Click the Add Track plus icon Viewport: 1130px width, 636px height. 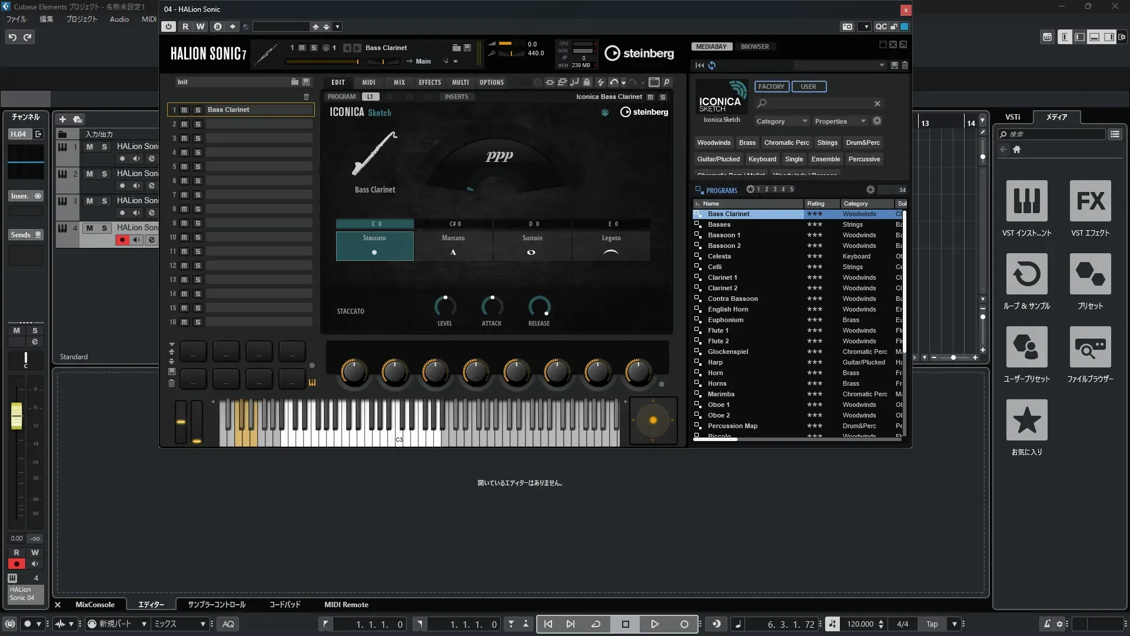[x=62, y=119]
